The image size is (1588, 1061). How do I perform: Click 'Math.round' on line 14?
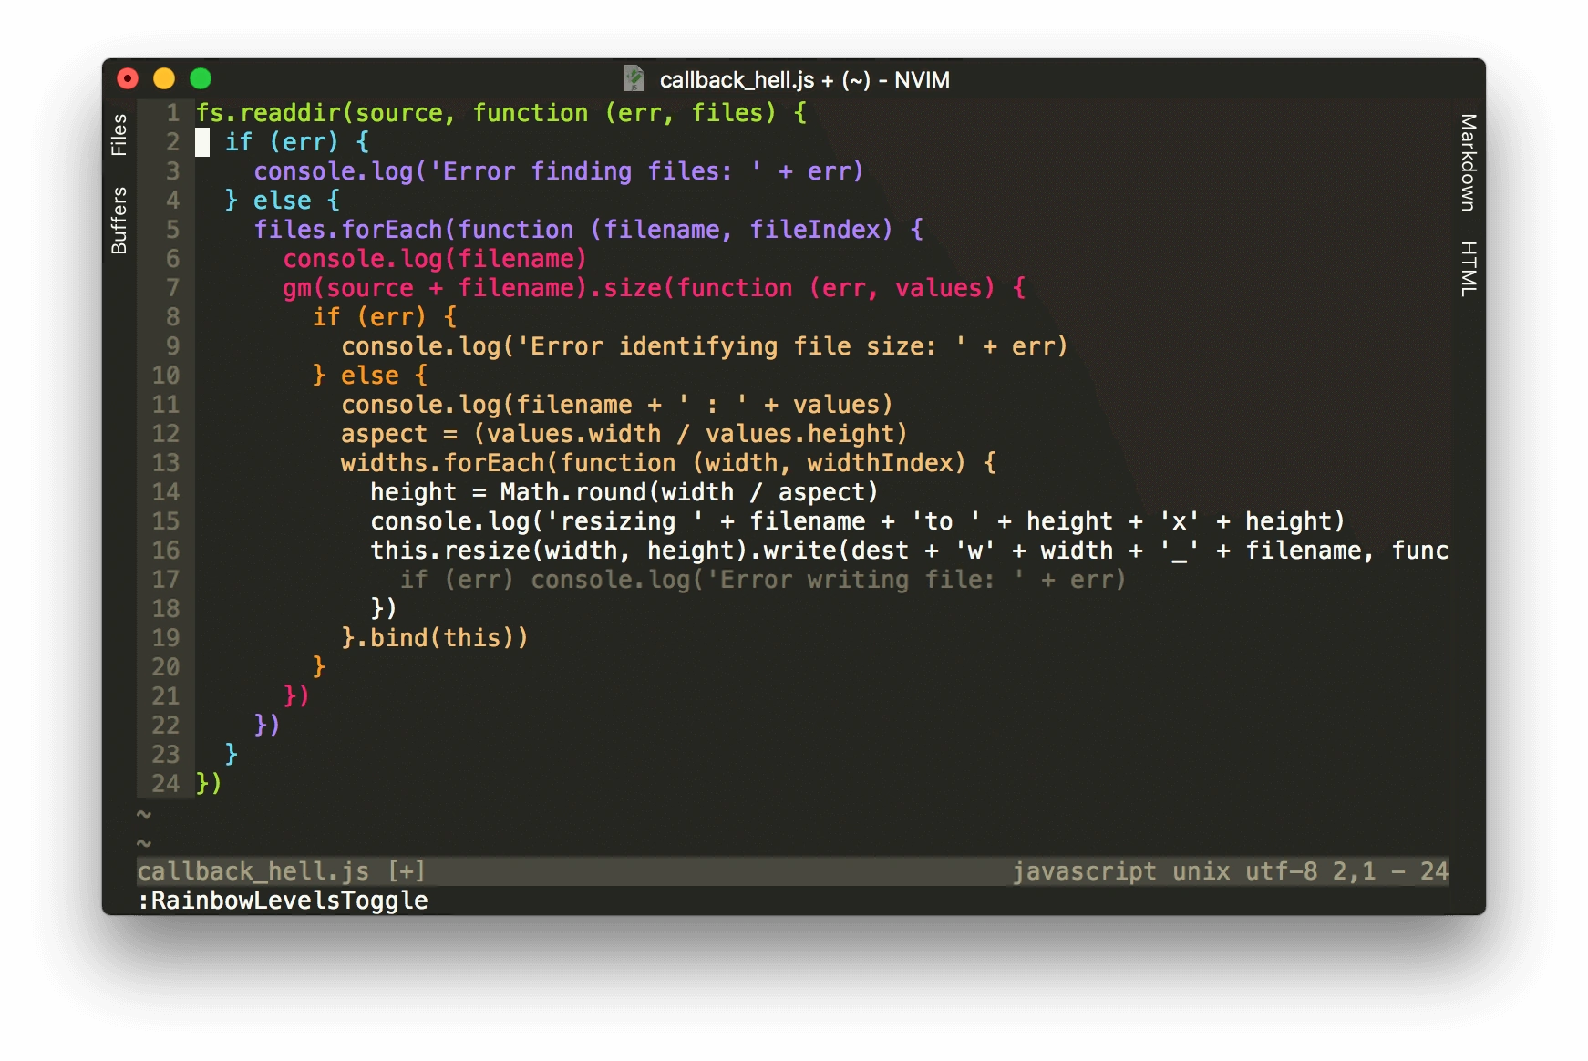click(573, 492)
